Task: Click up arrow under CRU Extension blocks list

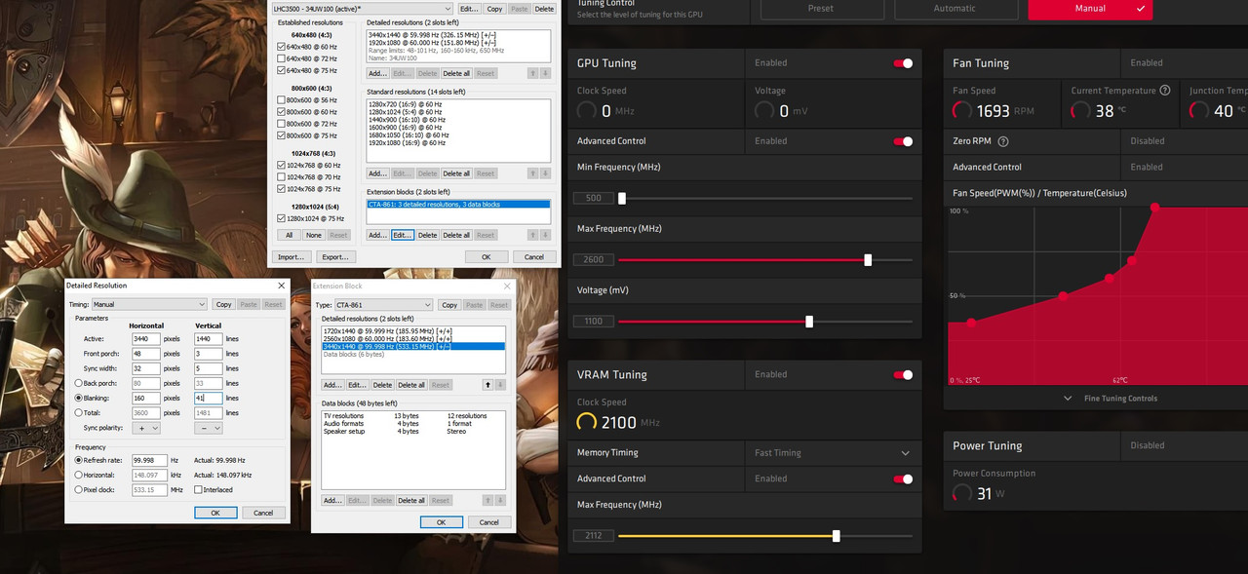Action: point(531,235)
